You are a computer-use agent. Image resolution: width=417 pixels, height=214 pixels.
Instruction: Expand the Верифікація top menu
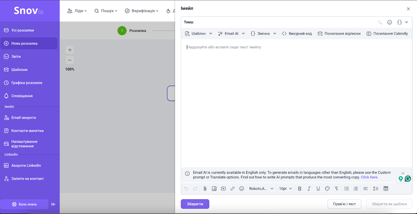pos(142,11)
